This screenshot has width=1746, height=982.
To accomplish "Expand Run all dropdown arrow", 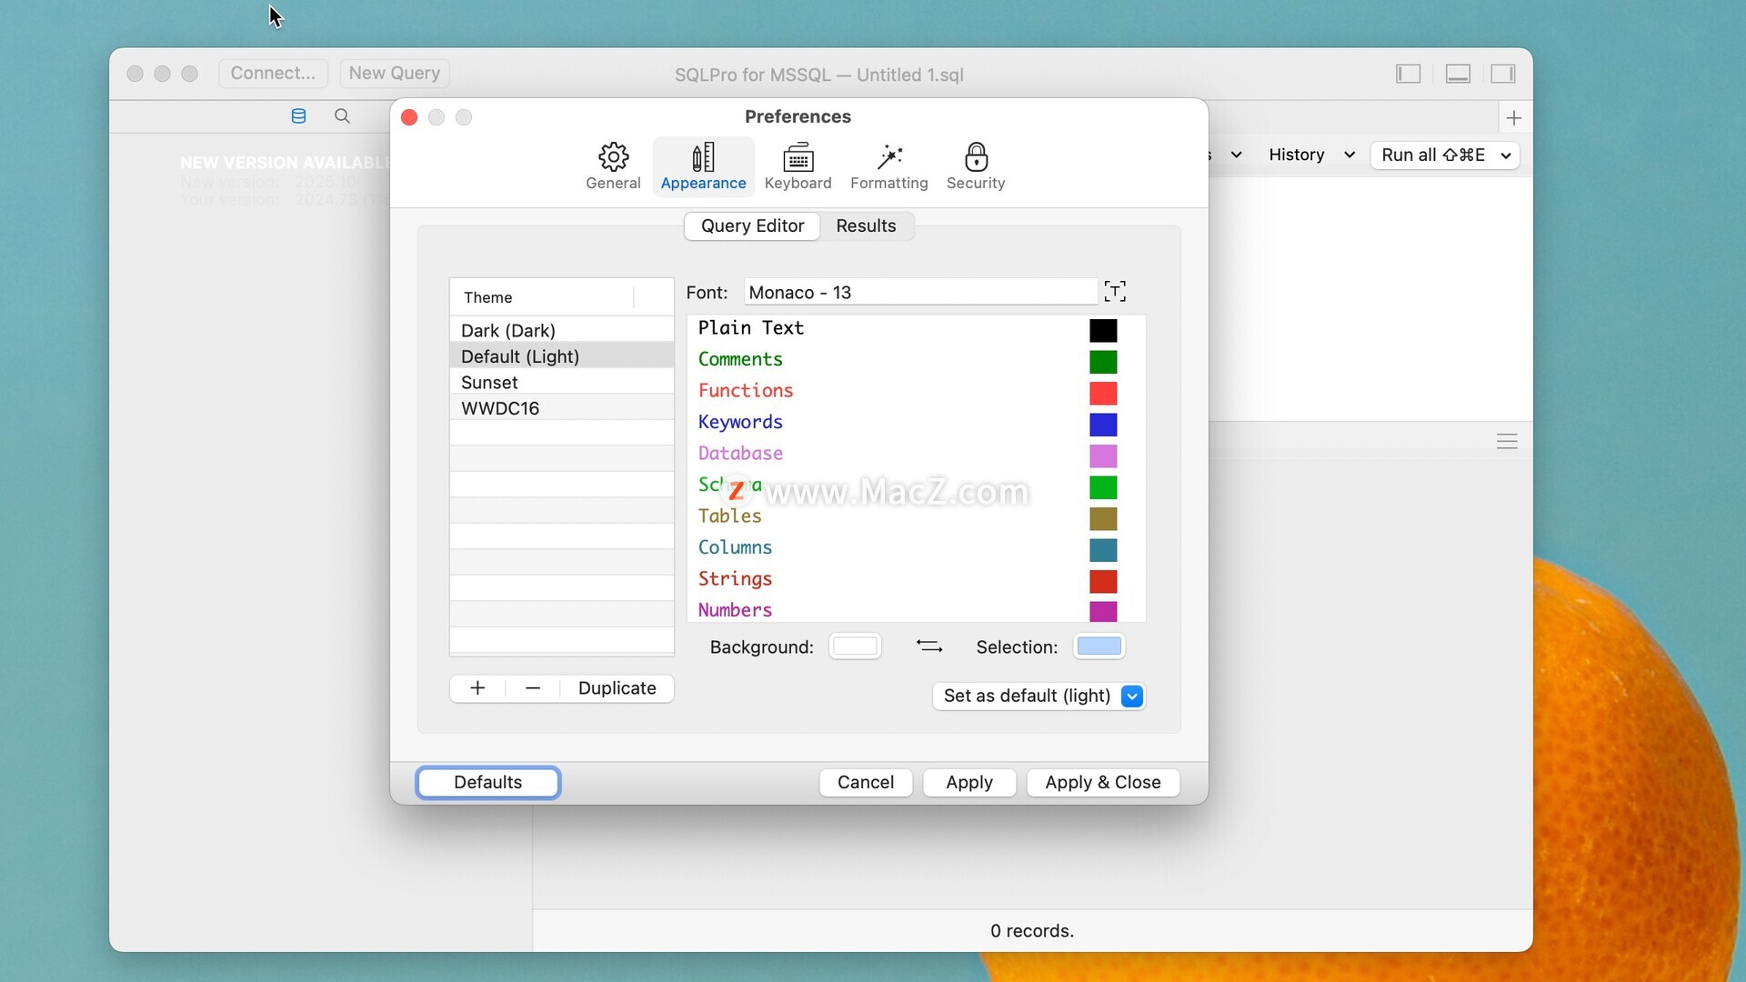I will 1506,155.
